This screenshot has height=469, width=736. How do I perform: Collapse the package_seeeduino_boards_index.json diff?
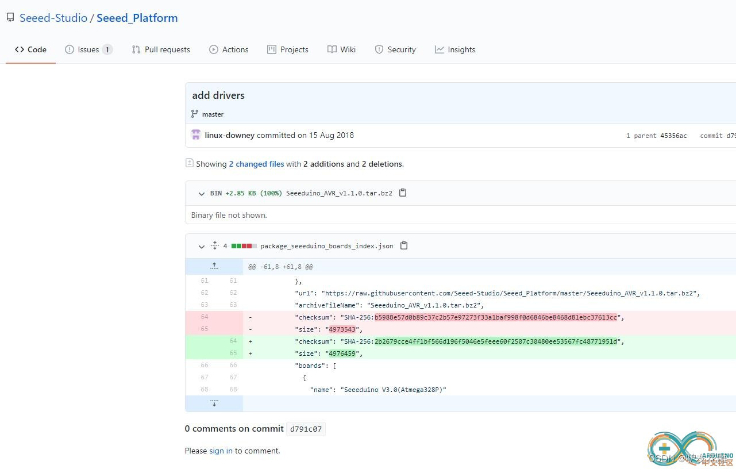[202, 246]
